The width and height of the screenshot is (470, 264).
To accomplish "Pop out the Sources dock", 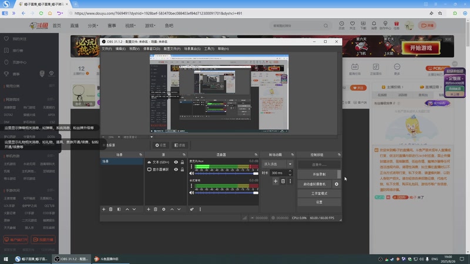I will tap(184, 155).
